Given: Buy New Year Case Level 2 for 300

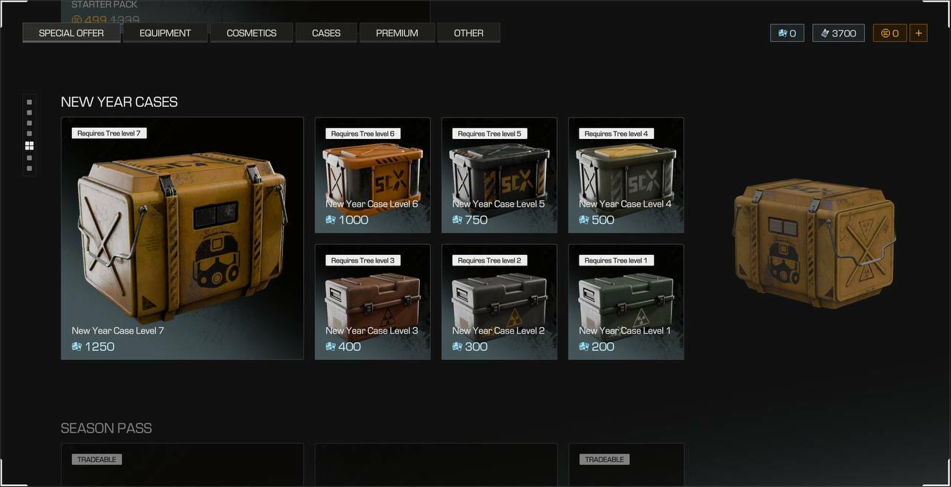Looking at the screenshot, I should pos(499,302).
